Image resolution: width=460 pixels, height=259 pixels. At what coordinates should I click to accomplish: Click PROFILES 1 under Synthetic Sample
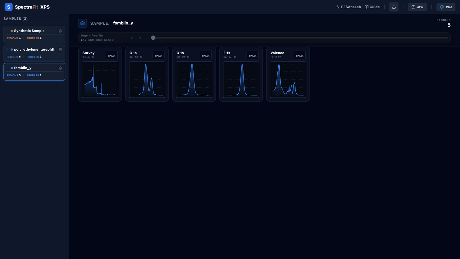click(34, 38)
